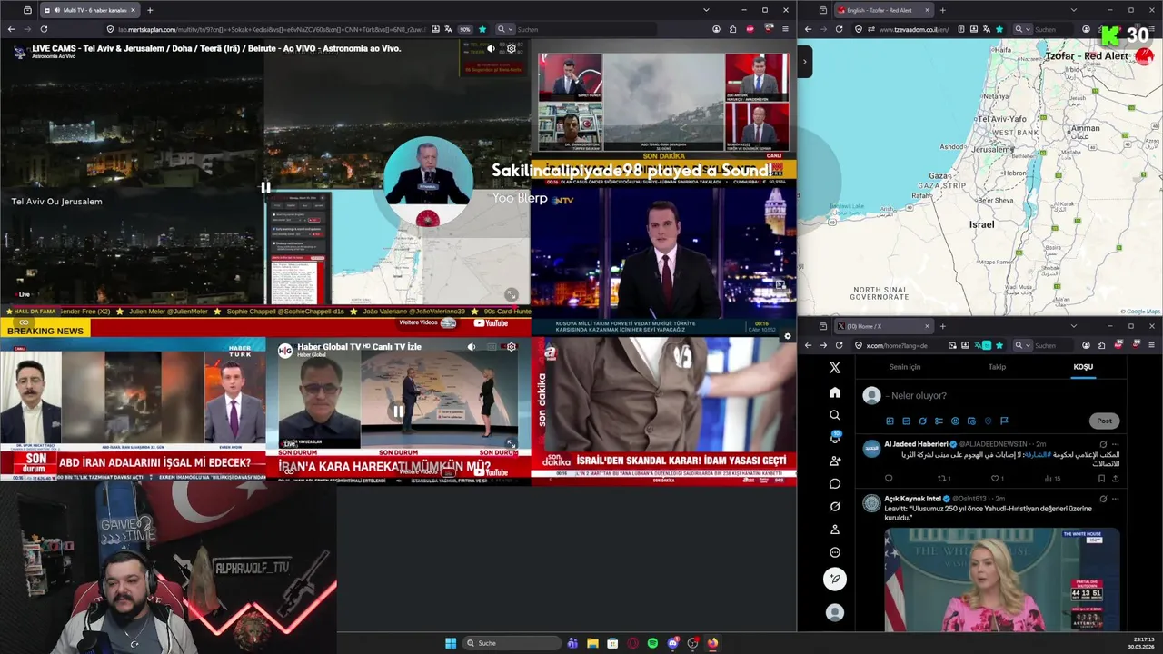1163x654 pixels.
Task: Open search engine dropdown in Multi TV toolbar
Action: click(x=503, y=29)
